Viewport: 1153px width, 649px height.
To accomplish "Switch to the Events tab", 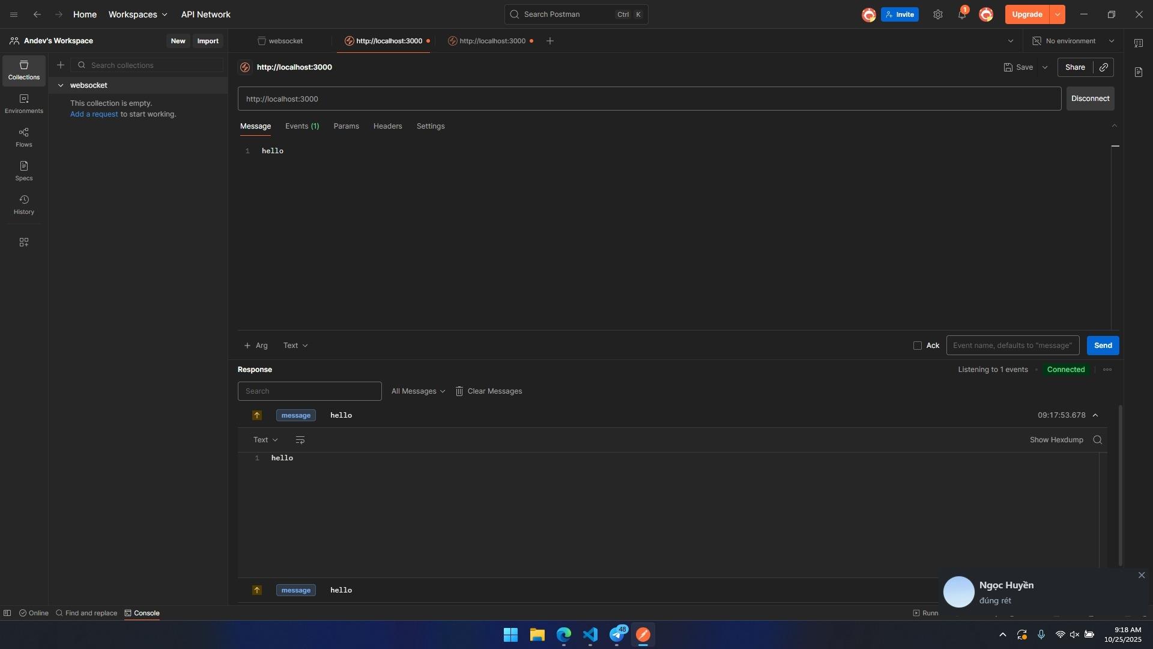I will [302, 126].
